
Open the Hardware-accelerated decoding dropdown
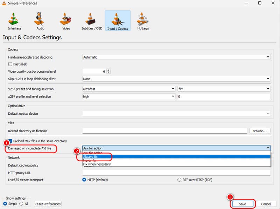(x=268, y=57)
